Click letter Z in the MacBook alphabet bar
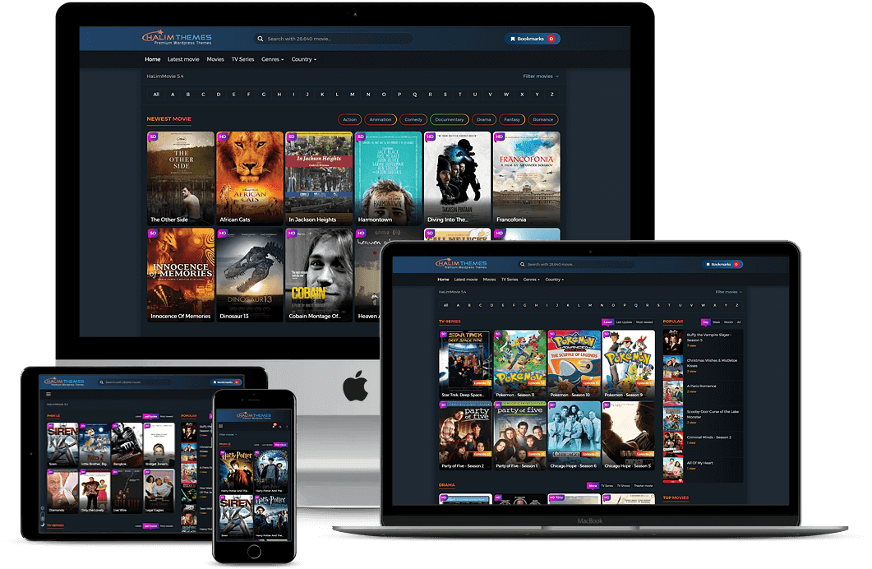 (x=737, y=305)
